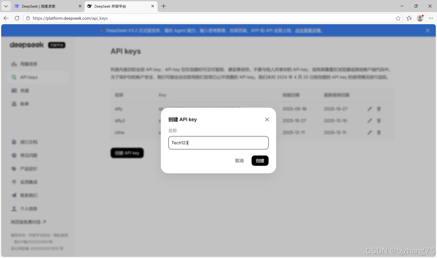Click the deepseek logo in sidebar

click(27, 45)
